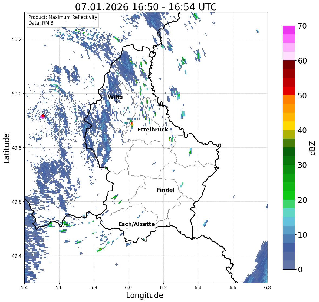Click the 20 value on the colorbar
The image size is (319, 302).
(302, 200)
